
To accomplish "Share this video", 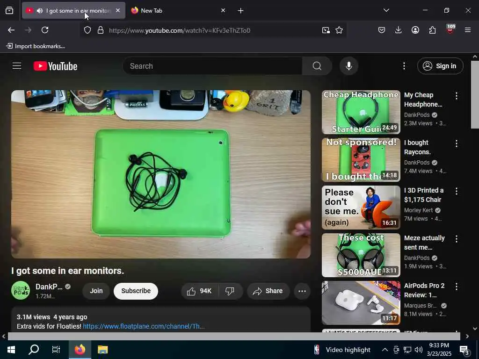I will point(268,291).
